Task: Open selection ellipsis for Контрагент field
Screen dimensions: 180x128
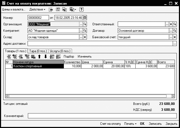Action: pos(81,31)
